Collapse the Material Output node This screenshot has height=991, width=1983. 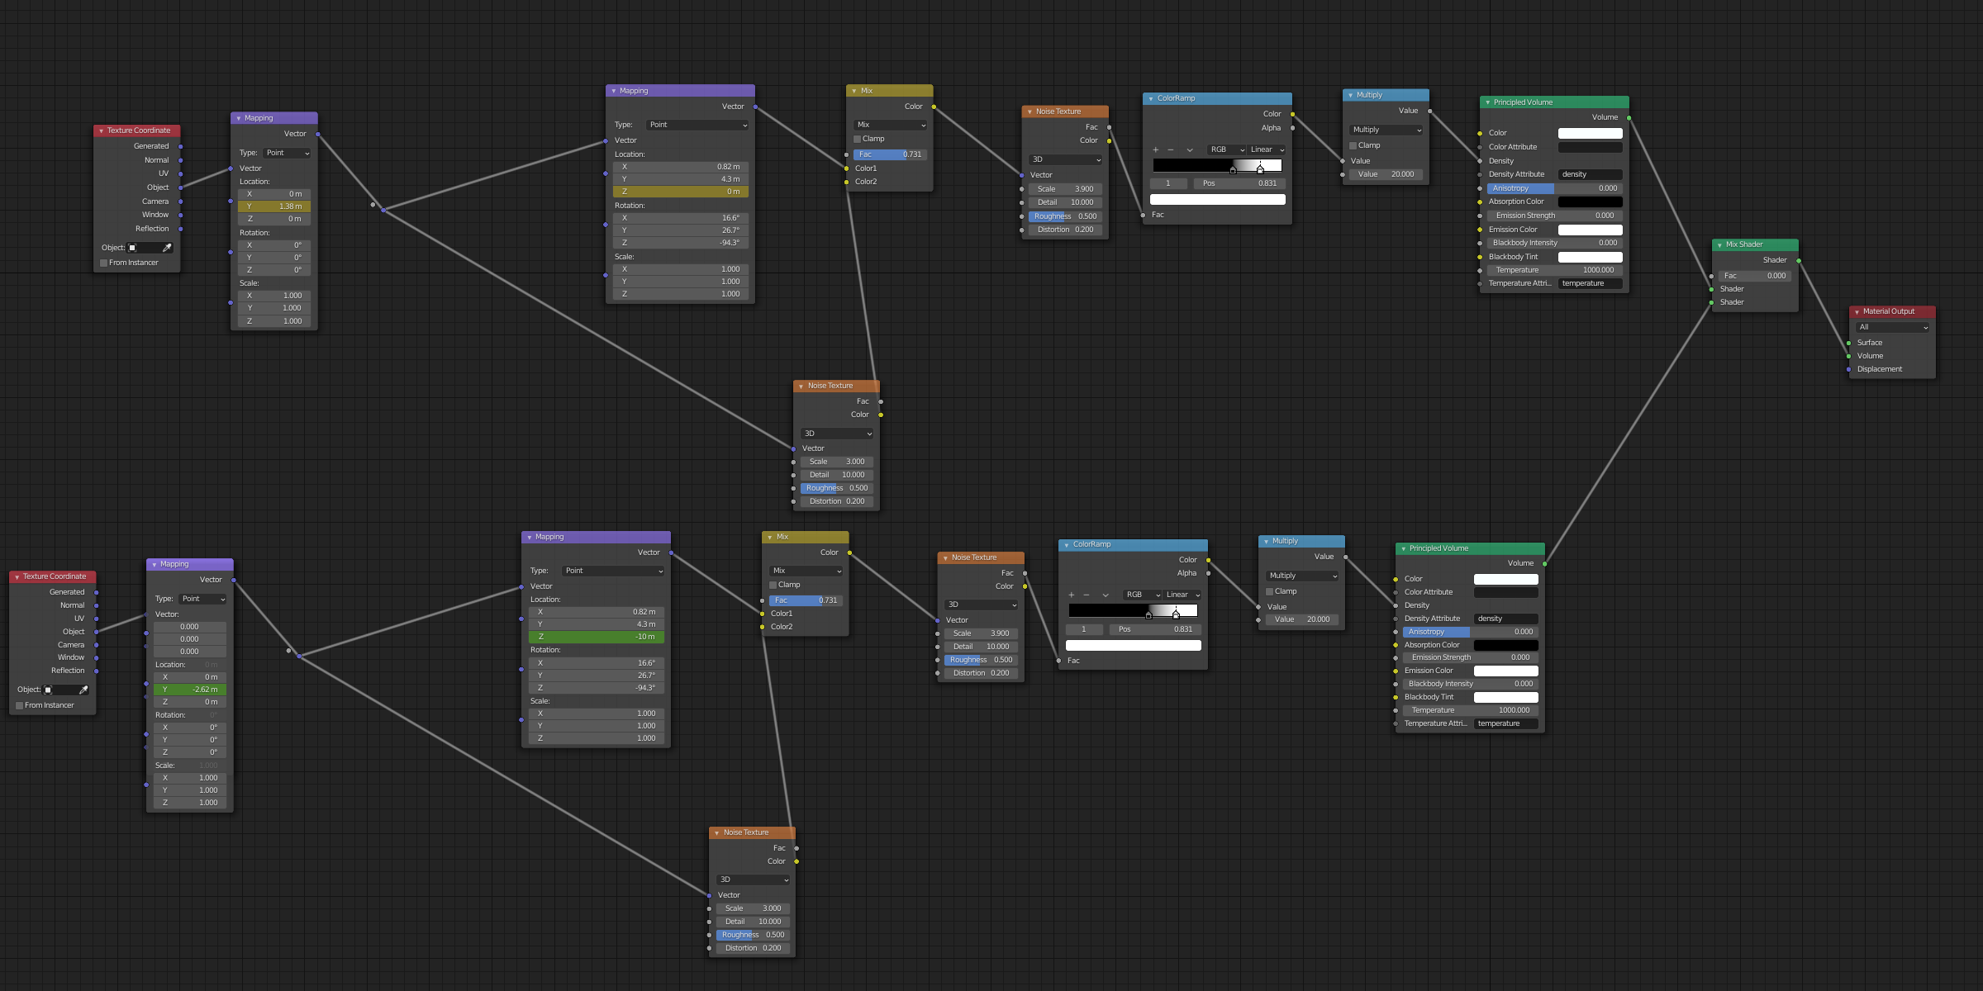(x=1857, y=312)
